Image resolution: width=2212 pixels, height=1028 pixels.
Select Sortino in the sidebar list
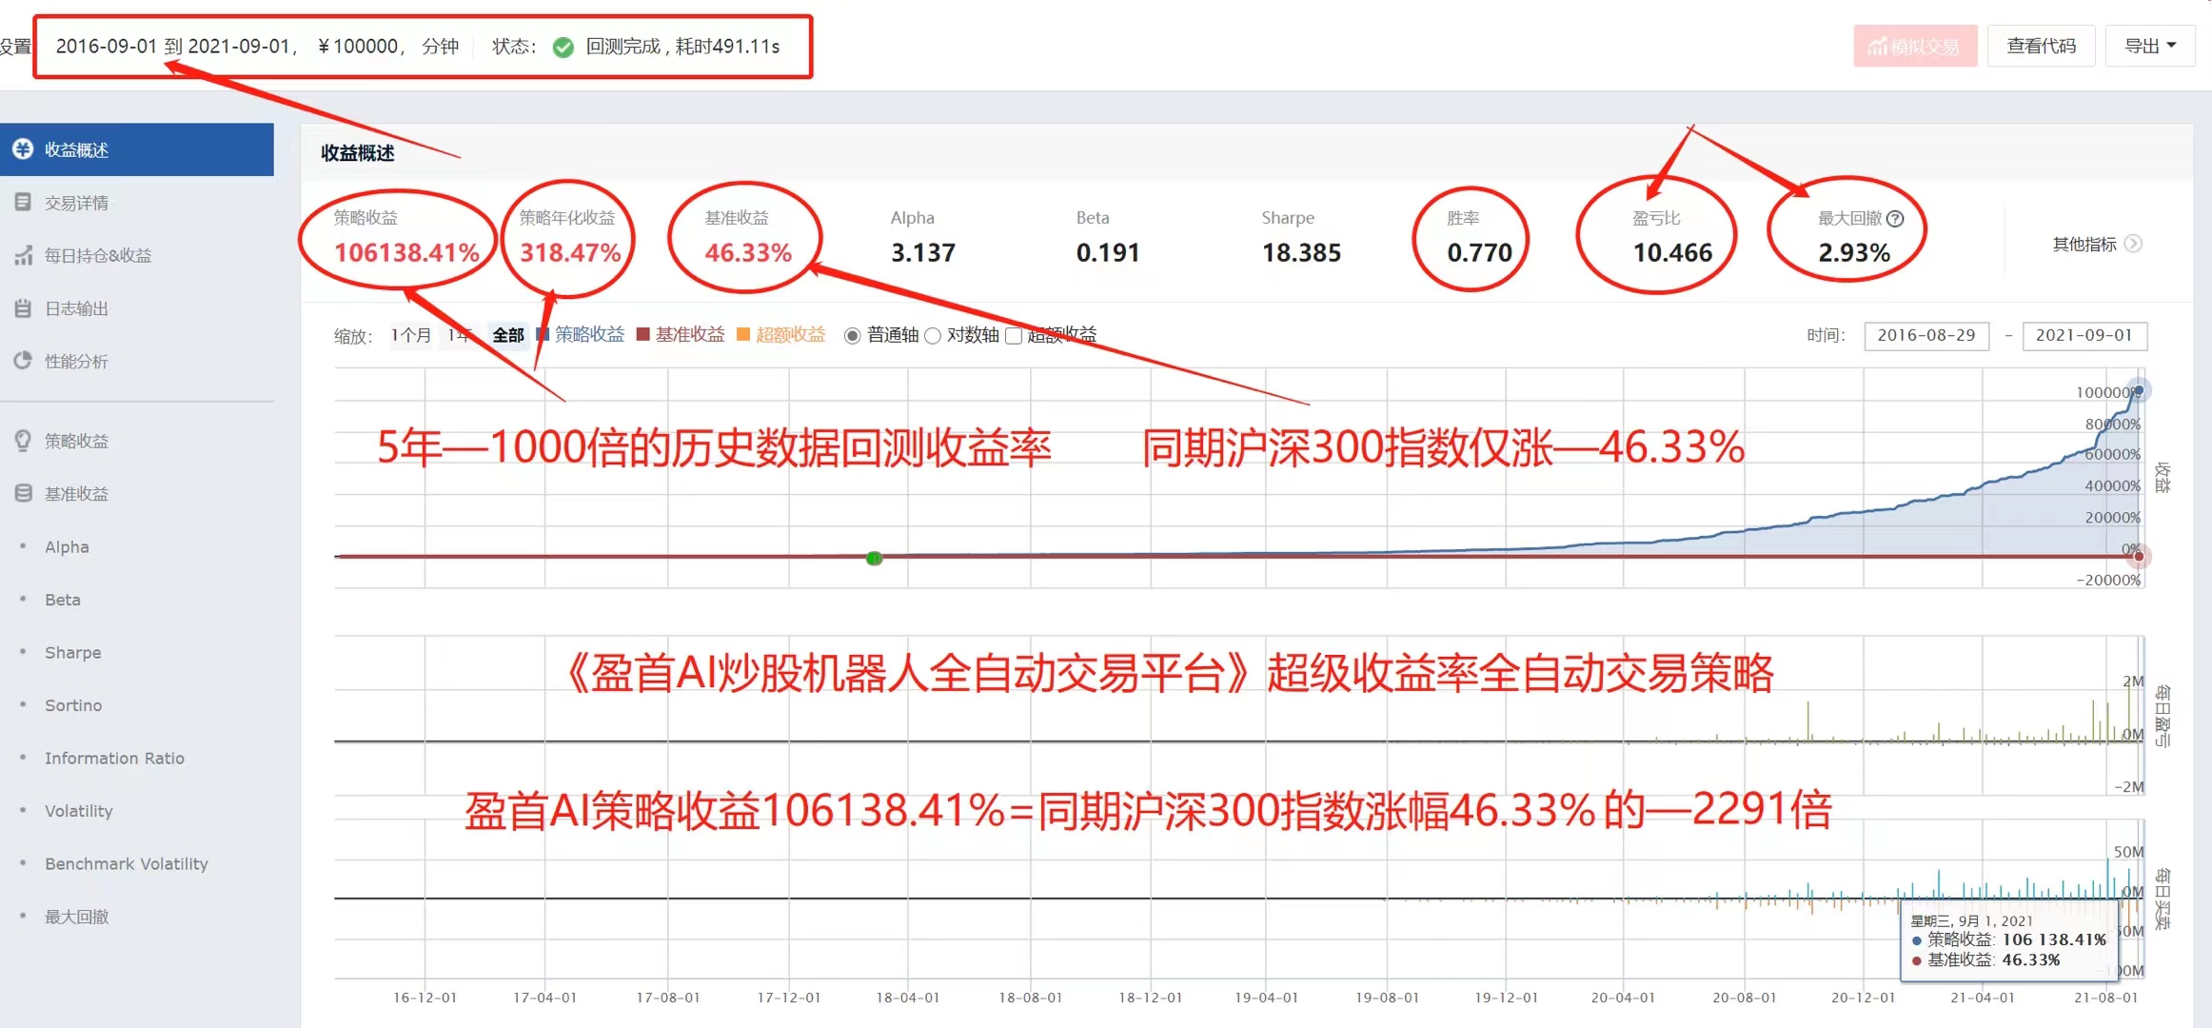click(x=73, y=705)
